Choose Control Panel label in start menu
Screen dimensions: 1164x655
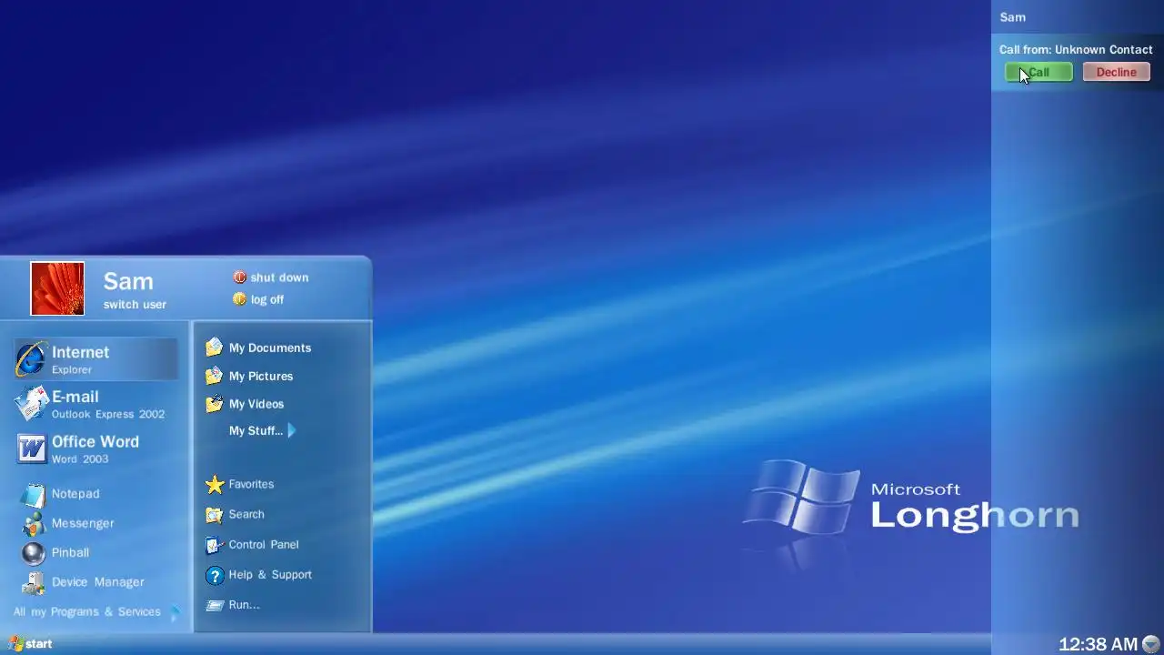264,545
